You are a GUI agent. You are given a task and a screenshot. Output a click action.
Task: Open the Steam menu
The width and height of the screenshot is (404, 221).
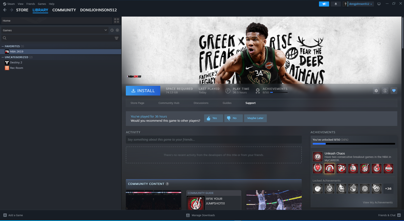tap(11, 4)
